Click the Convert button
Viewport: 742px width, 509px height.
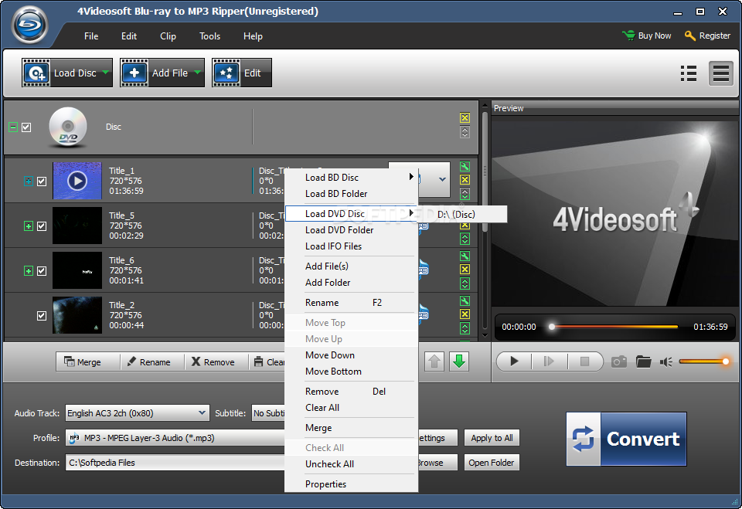626,439
